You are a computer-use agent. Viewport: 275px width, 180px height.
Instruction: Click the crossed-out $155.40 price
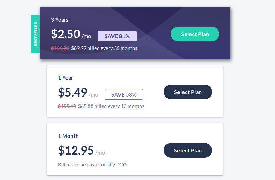point(67,106)
